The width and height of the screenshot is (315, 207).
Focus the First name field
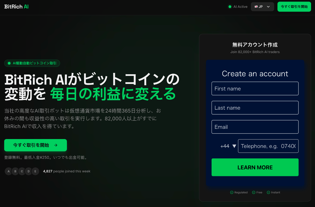click(x=255, y=88)
